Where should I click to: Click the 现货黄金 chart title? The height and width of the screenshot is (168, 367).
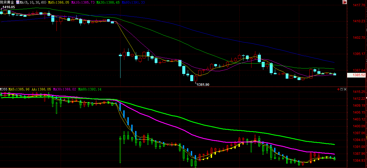pos(7,2)
